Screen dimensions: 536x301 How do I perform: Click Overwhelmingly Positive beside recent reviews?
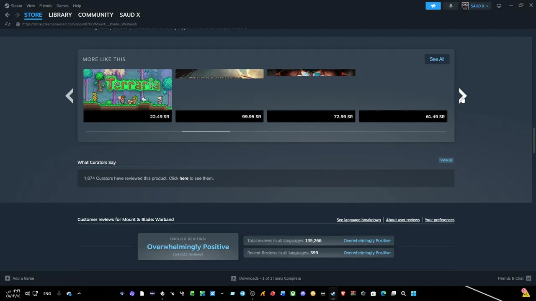pyautogui.click(x=367, y=253)
